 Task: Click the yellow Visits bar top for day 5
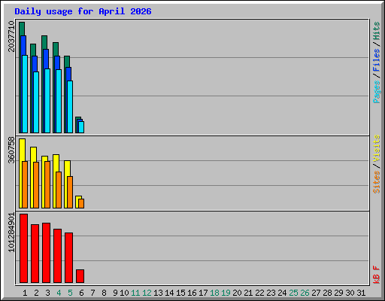click(x=67, y=168)
